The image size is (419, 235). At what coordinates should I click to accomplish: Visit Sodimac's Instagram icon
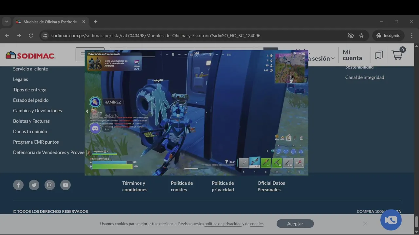coord(50,185)
